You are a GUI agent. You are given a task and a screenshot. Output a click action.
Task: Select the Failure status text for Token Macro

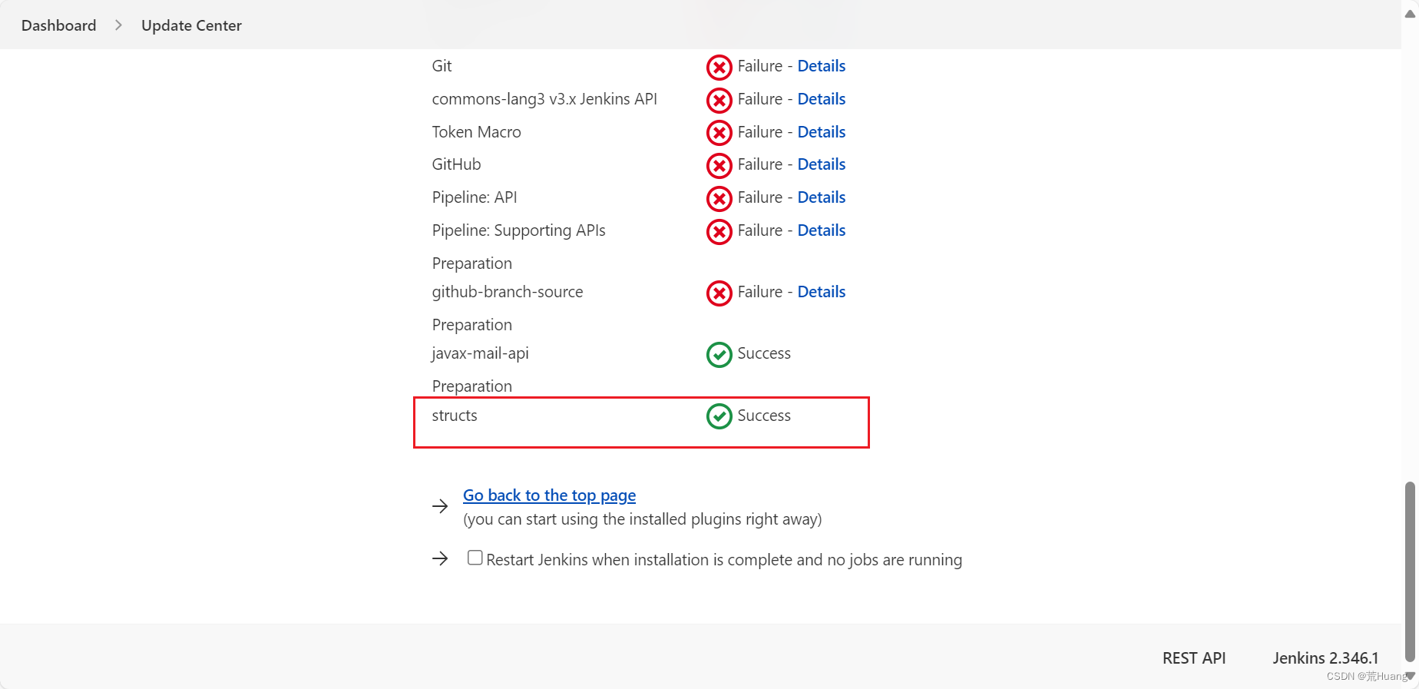(x=760, y=132)
